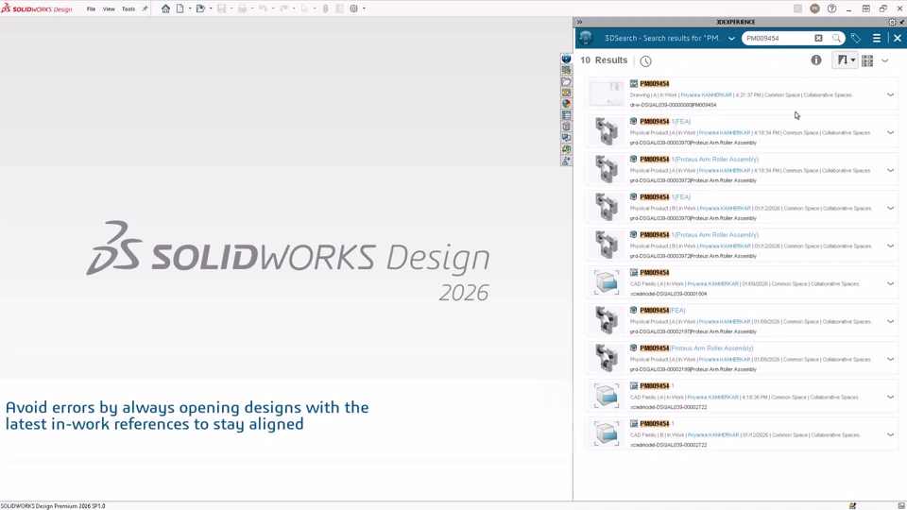This screenshot has width=907, height=510.
Task: Click the Rebuild traffic-light icon
Action: 325,8
